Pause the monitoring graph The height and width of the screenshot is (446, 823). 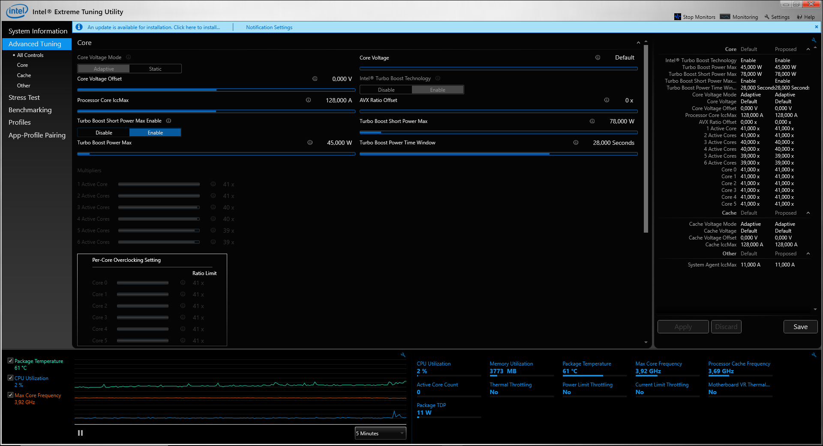80,433
